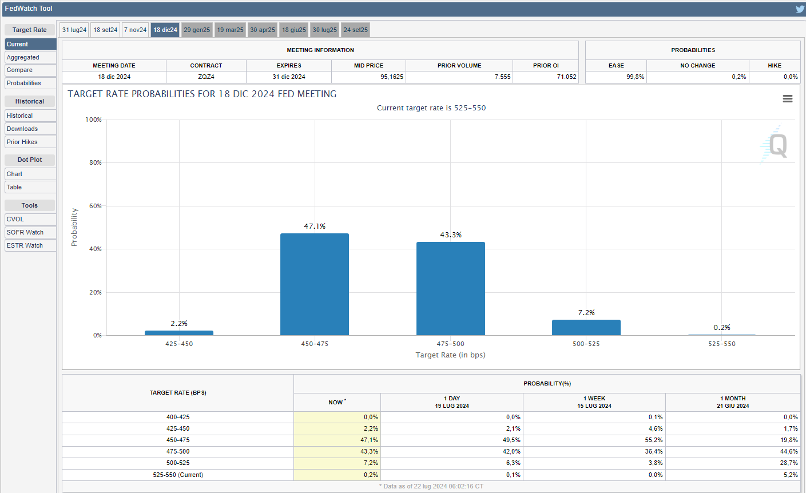806x493 pixels.
Task: Click the Historical section header
Action: click(30, 101)
